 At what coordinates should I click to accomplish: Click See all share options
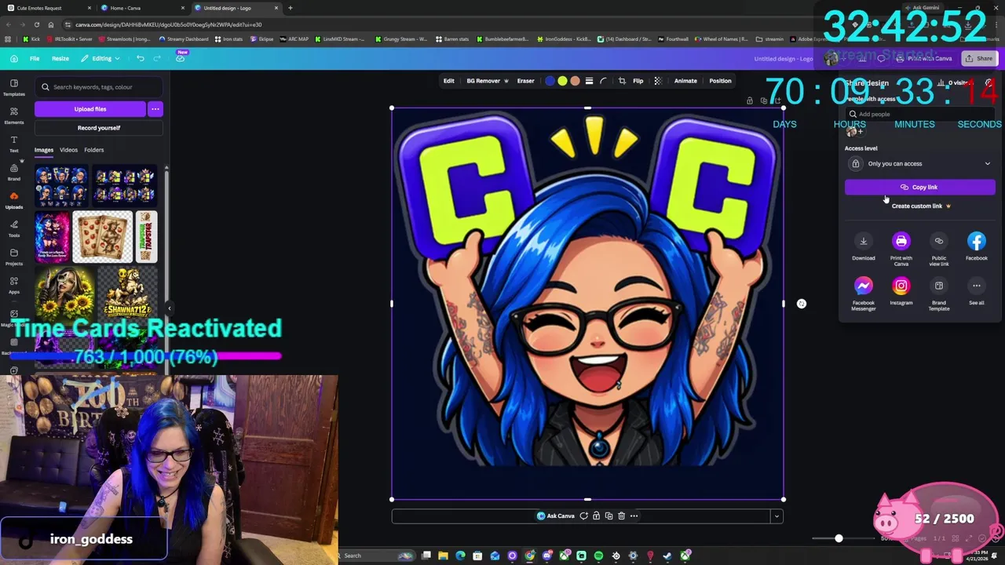click(976, 291)
